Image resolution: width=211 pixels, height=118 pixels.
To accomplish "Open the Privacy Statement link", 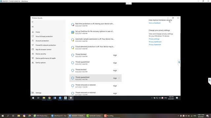I will (155, 45).
